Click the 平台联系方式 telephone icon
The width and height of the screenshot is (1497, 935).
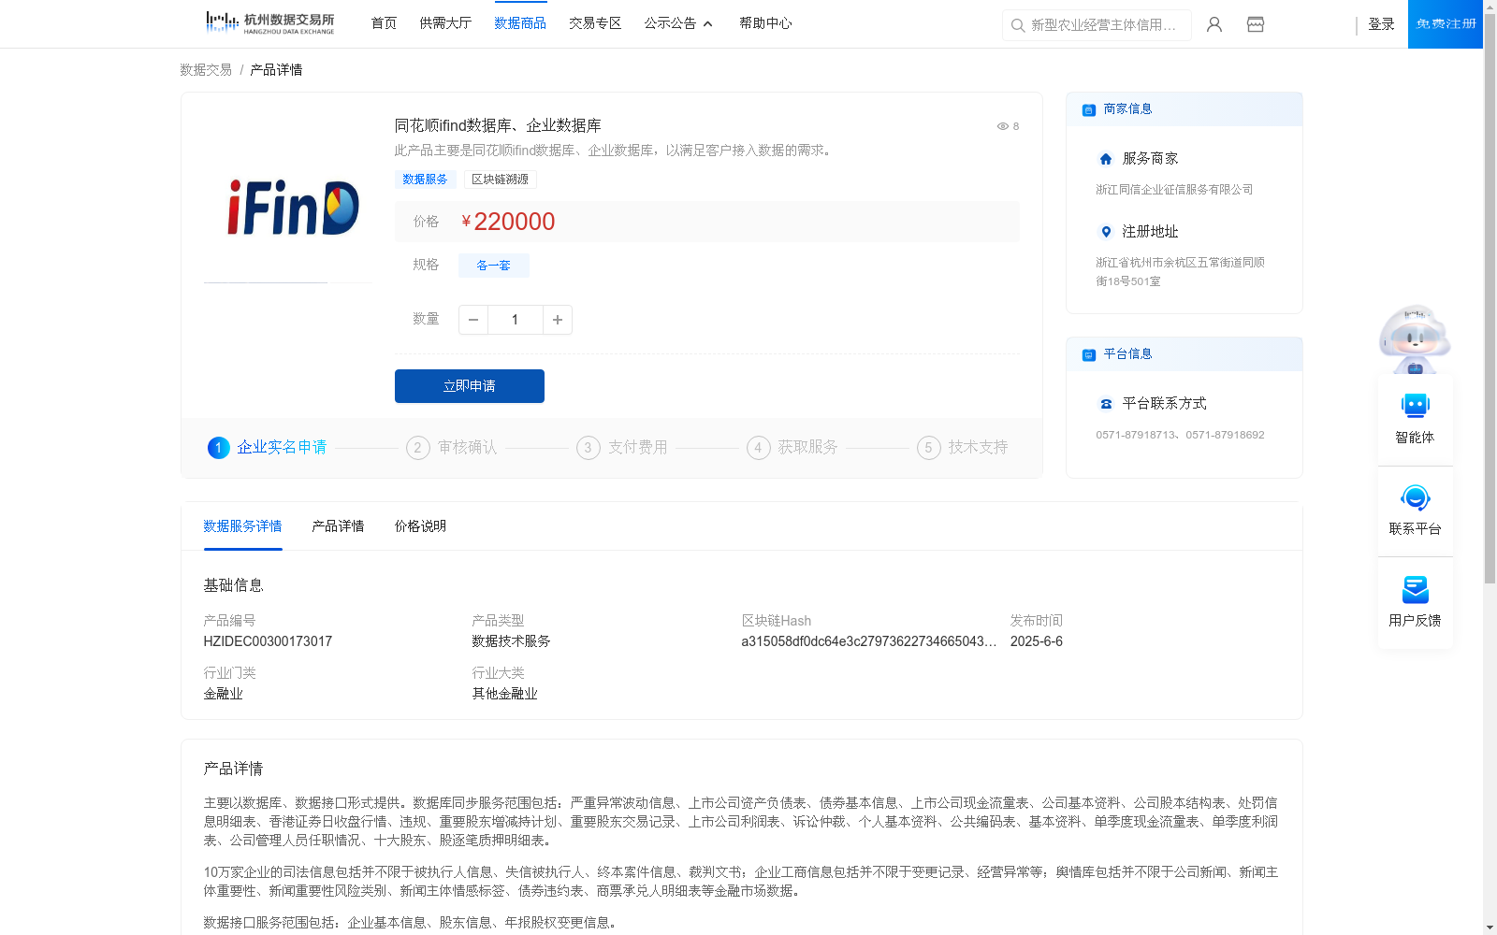point(1106,404)
